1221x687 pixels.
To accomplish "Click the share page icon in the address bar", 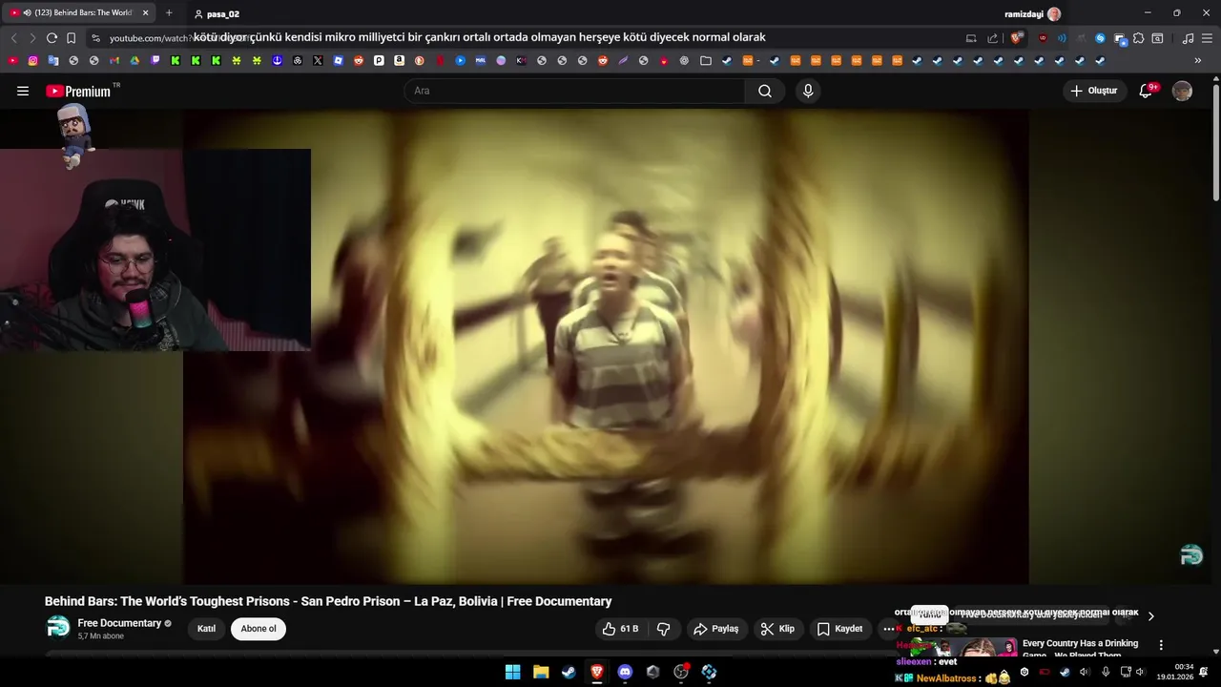I will point(992,38).
